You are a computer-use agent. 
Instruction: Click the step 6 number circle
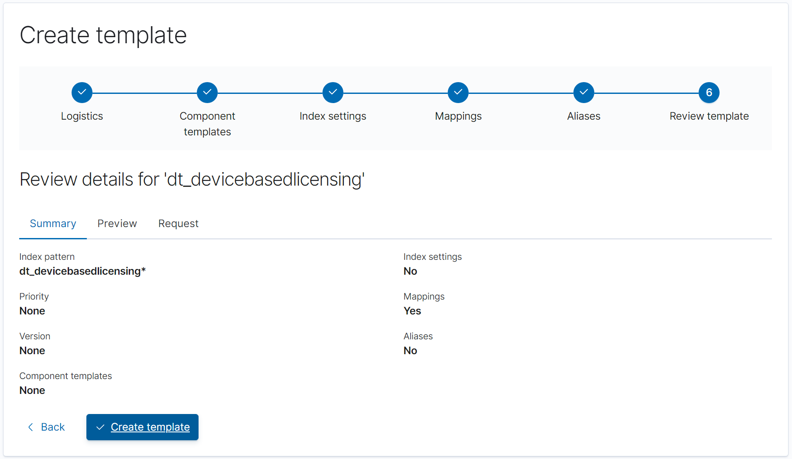coord(709,93)
